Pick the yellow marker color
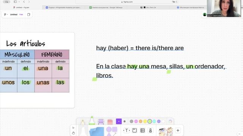243x136 pixels. point(145,121)
